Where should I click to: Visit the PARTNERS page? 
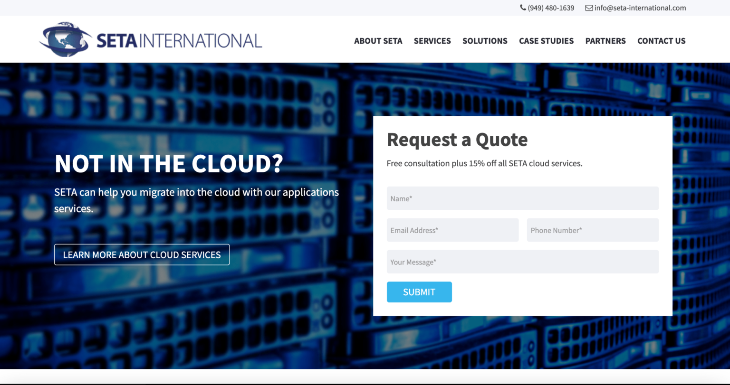click(605, 41)
